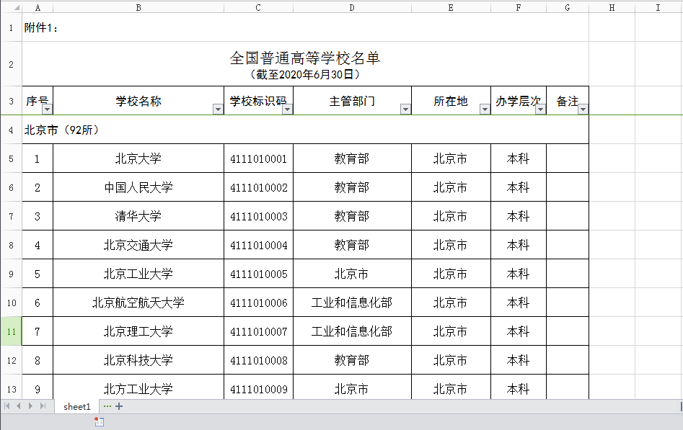Click the 所在地 header cell
The width and height of the screenshot is (683, 430).
451,101
